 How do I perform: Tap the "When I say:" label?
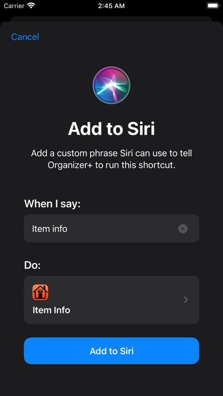pyautogui.click(x=52, y=204)
